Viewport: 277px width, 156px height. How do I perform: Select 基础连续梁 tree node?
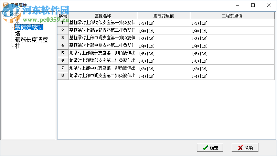(x=29, y=27)
